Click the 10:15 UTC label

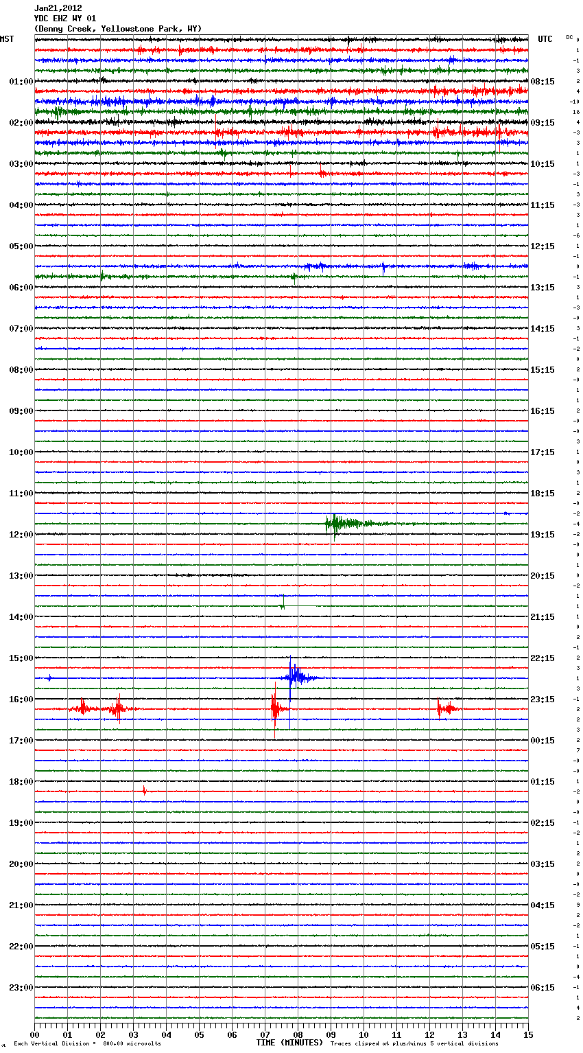click(x=543, y=164)
